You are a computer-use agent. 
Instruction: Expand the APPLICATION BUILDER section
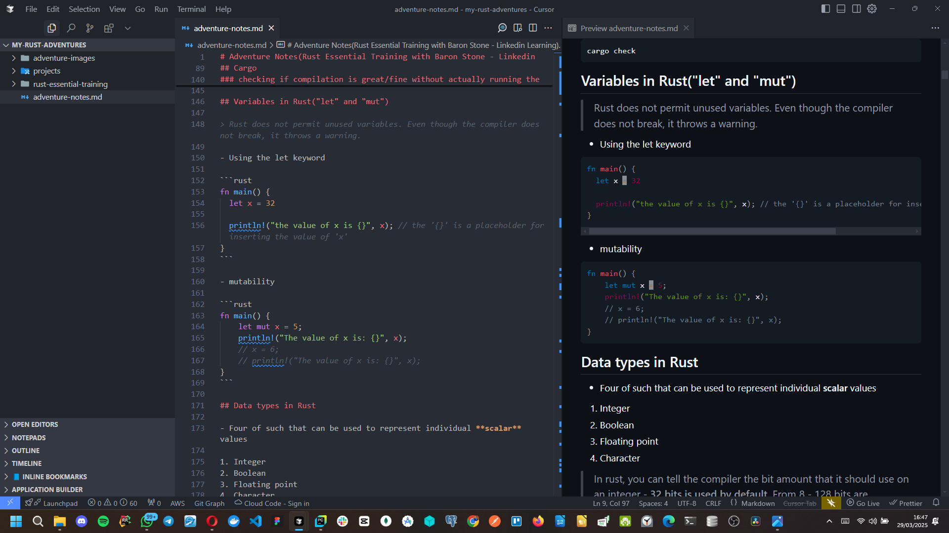47,490
